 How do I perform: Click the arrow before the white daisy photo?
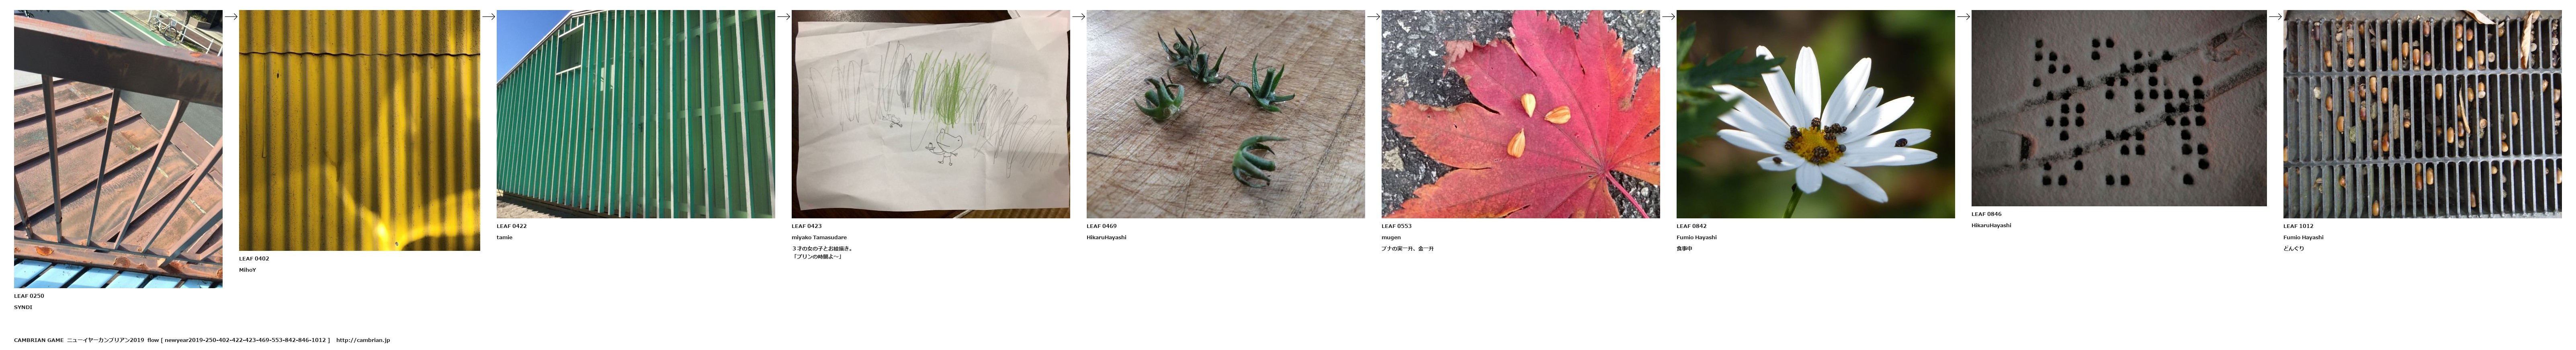pos(1669,16)
